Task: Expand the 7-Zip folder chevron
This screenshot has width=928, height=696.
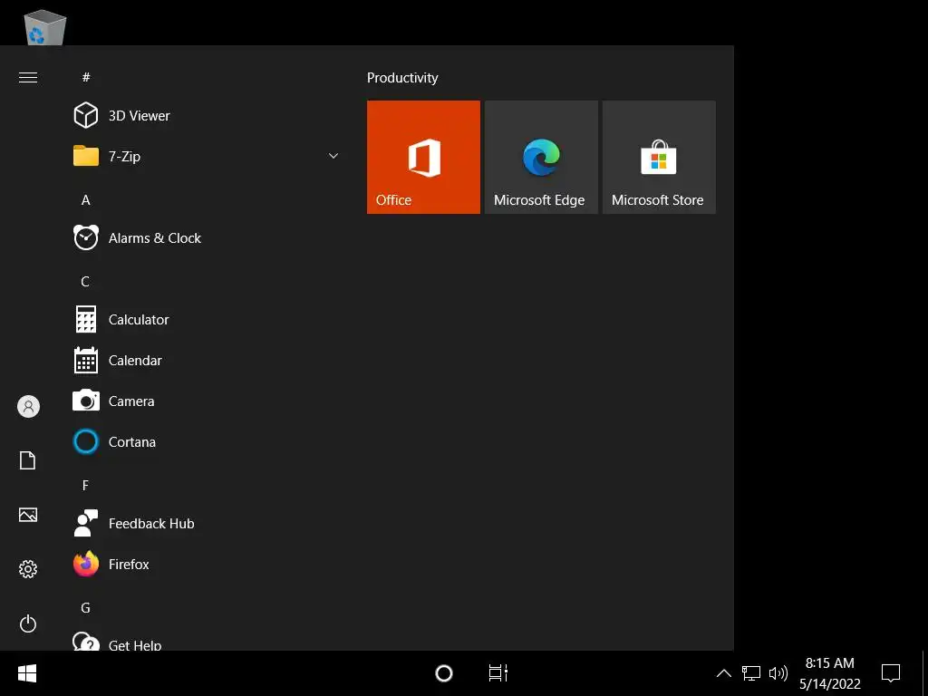Action: tap(333, 156)
